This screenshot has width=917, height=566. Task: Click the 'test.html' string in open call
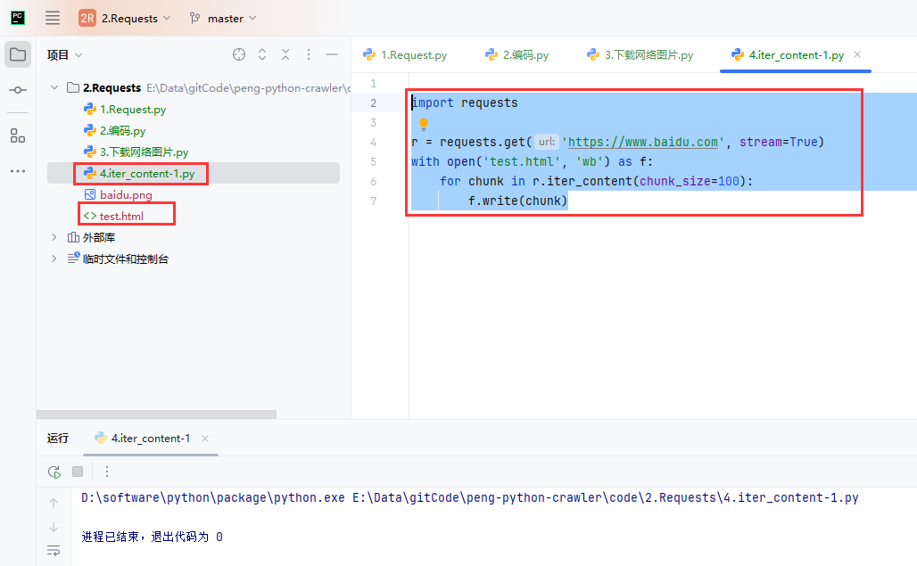pos(521,162)
